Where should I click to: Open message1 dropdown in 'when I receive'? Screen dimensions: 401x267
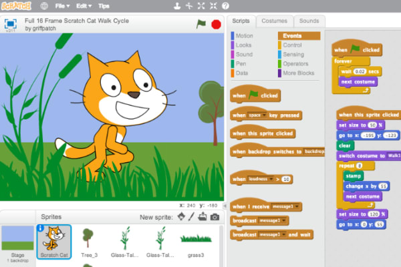285,206
